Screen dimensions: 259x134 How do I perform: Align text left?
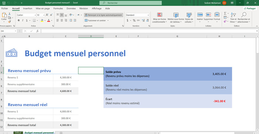[58, 20]
